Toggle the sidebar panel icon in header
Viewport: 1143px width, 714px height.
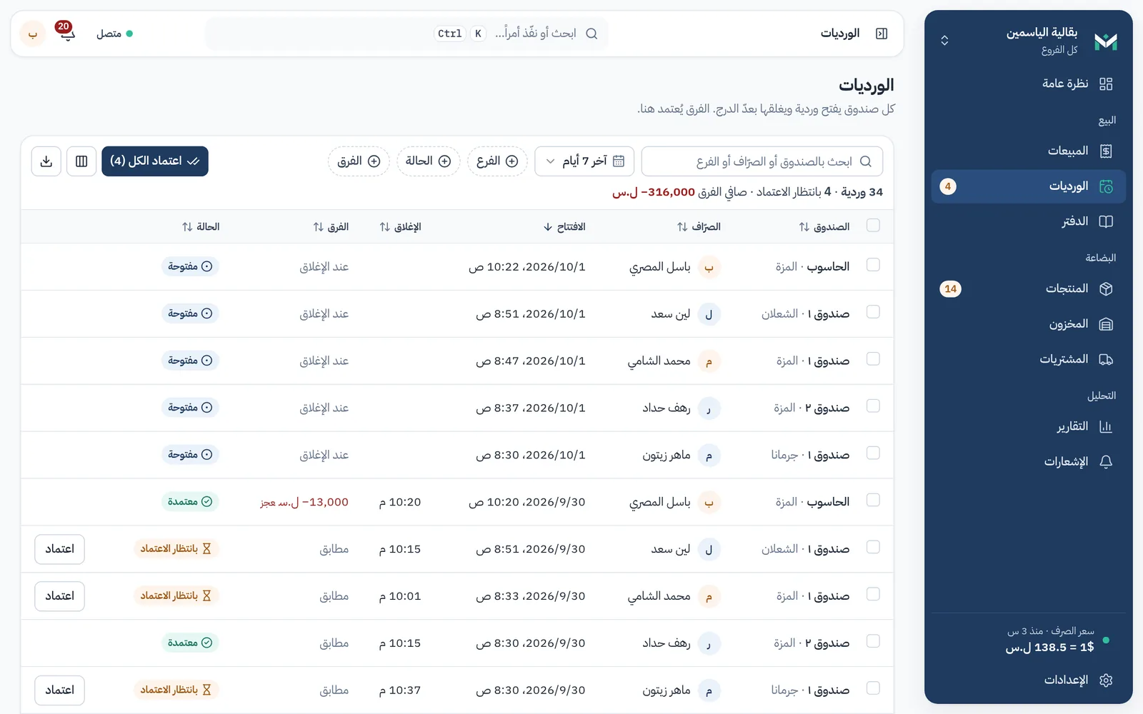[882, 34]
